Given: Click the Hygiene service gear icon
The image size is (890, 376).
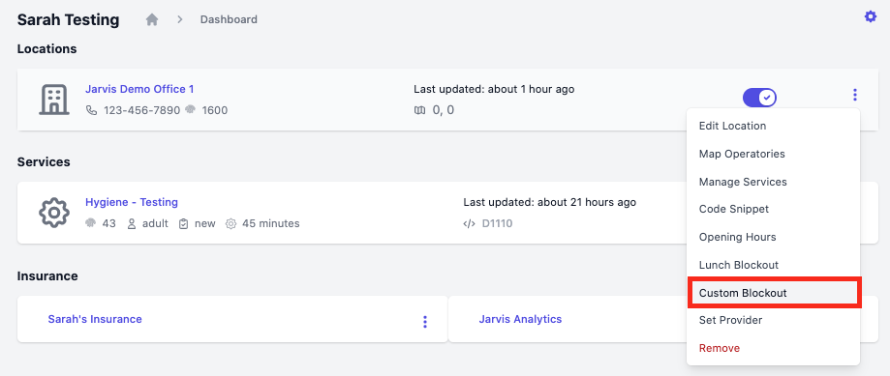Looking at the screenshot, I should 54,213.
